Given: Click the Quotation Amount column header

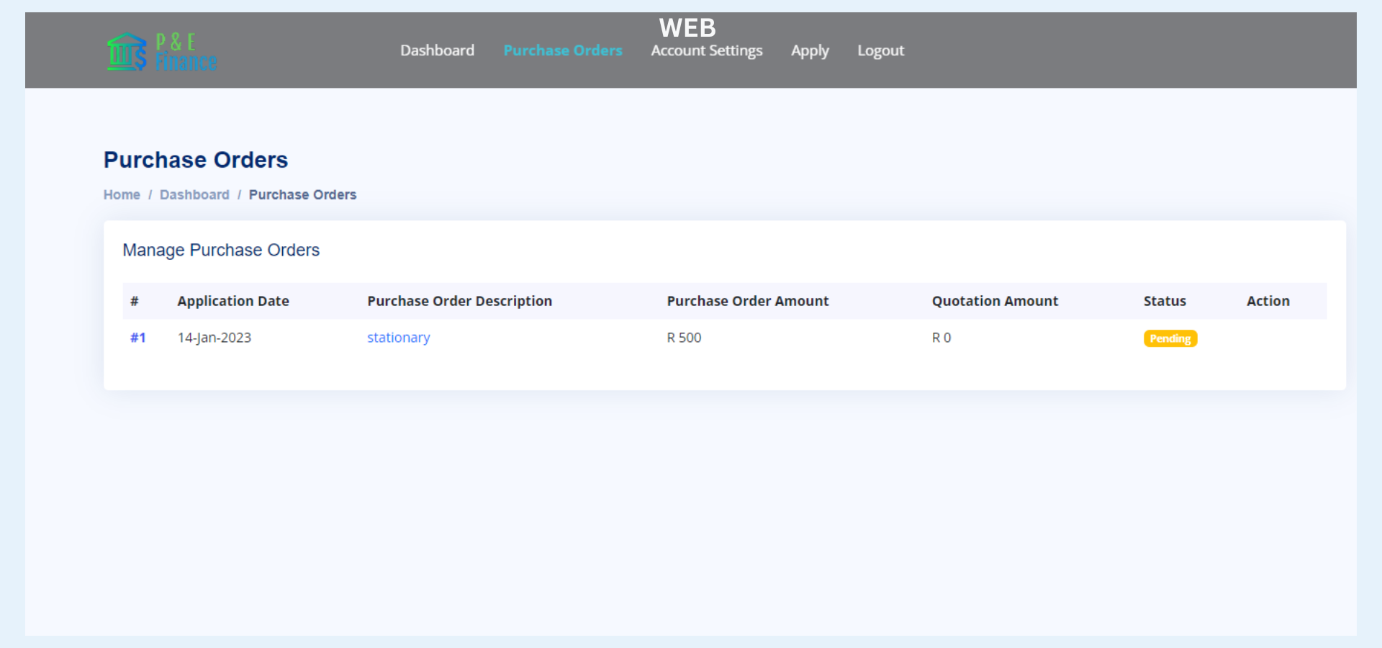Looking at the screenshot, I should tap(995, 301).
